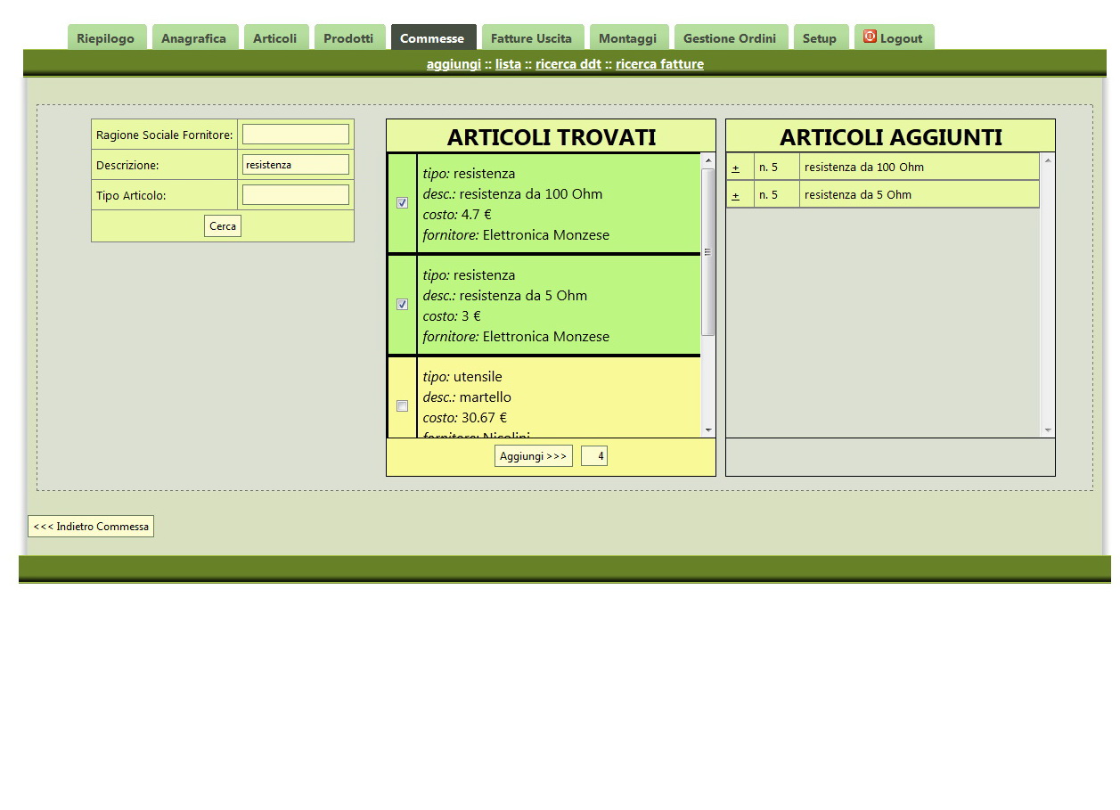Uncheck resistenza da 5 Ohm article
Viewport: 1120px width, 810px height.
pos(402,305)
